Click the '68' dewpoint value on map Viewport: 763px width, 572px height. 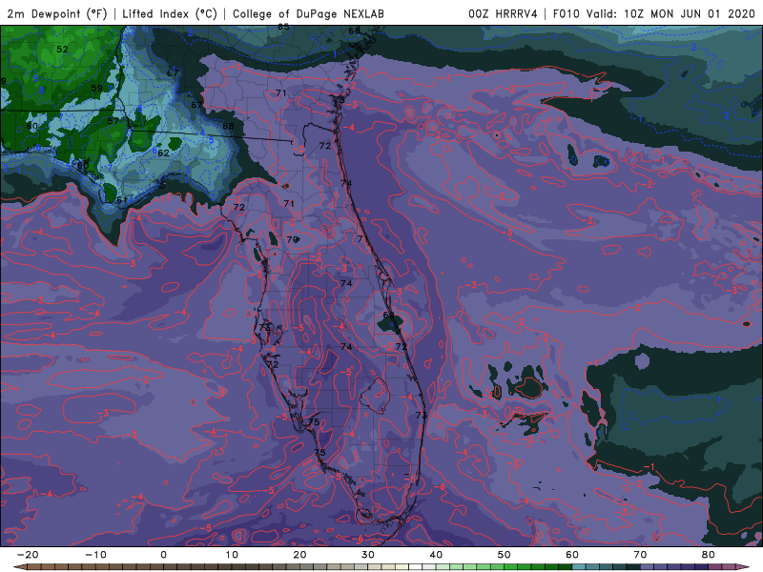pyautogui.click(x=228, y=126)
